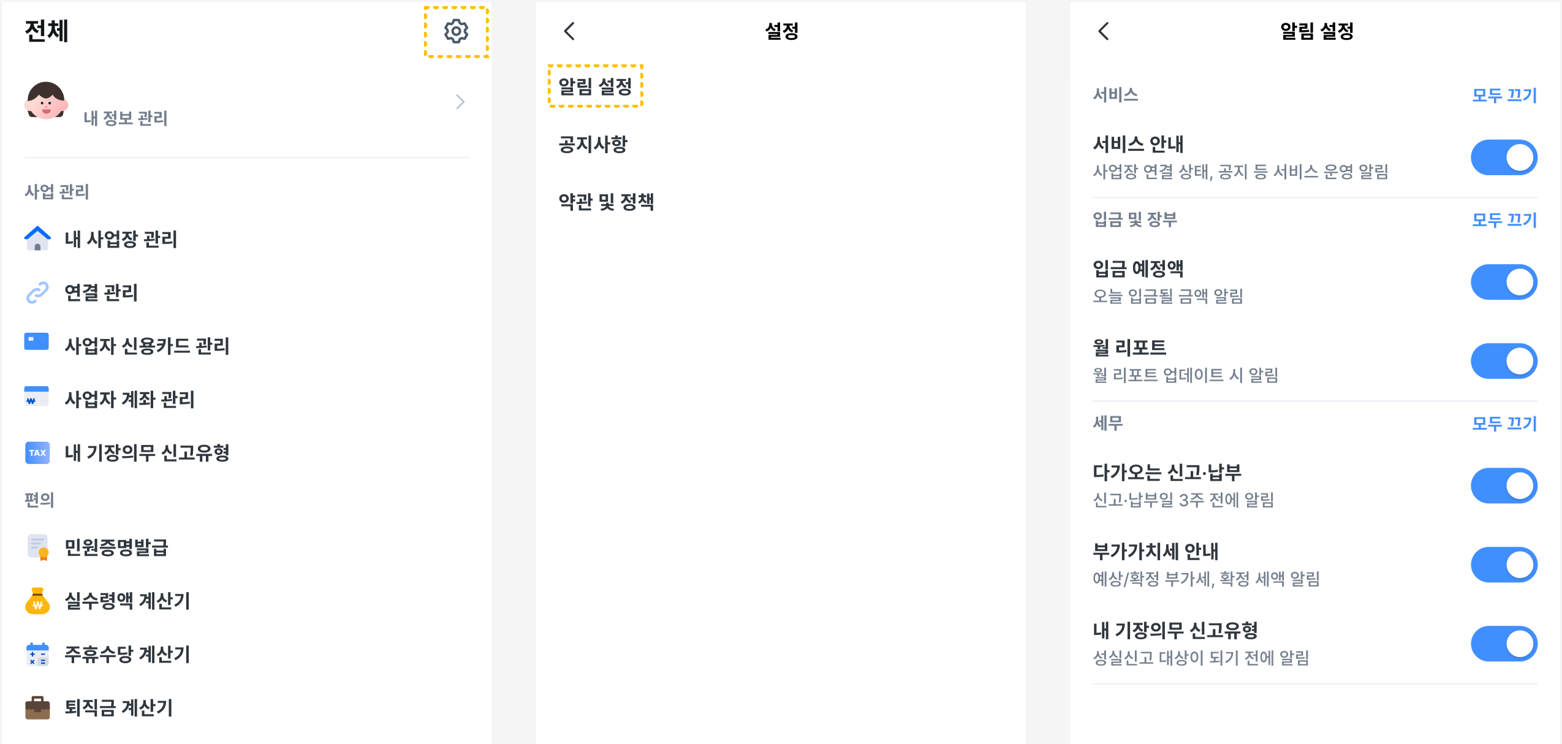This screenshot has height=744, width=1562.
Task: Open settings via the gear icon
Action: [x=456, y=31]
